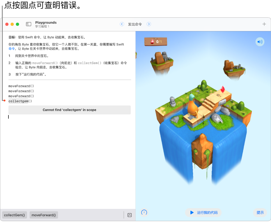The image size is (271, 222).
Task: Click the plus icon in toolbar
Action: click(264, 24)
